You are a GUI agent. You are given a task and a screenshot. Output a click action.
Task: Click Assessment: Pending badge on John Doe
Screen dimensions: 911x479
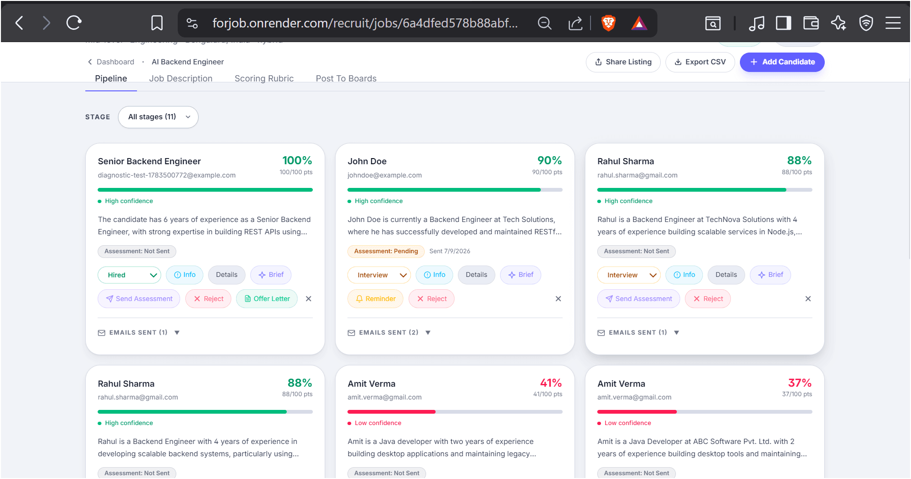386,251
